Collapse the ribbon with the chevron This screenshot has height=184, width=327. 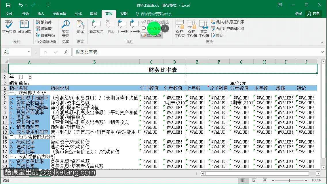(322, 42)
